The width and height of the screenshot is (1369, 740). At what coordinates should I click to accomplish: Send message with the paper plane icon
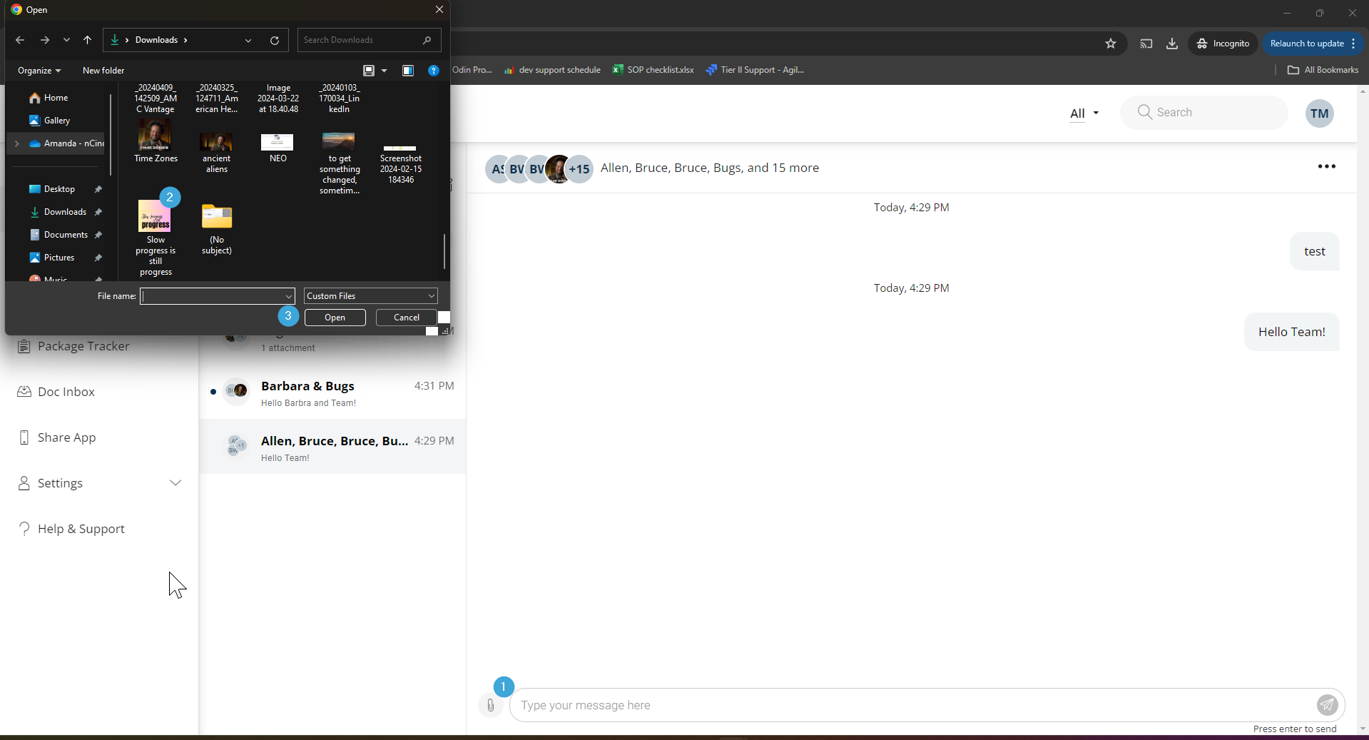[1327, 705]
